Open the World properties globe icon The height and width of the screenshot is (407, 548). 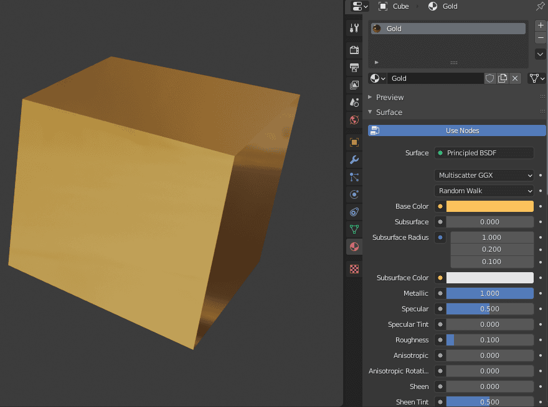pyautogui.click(x=354, y=119)
